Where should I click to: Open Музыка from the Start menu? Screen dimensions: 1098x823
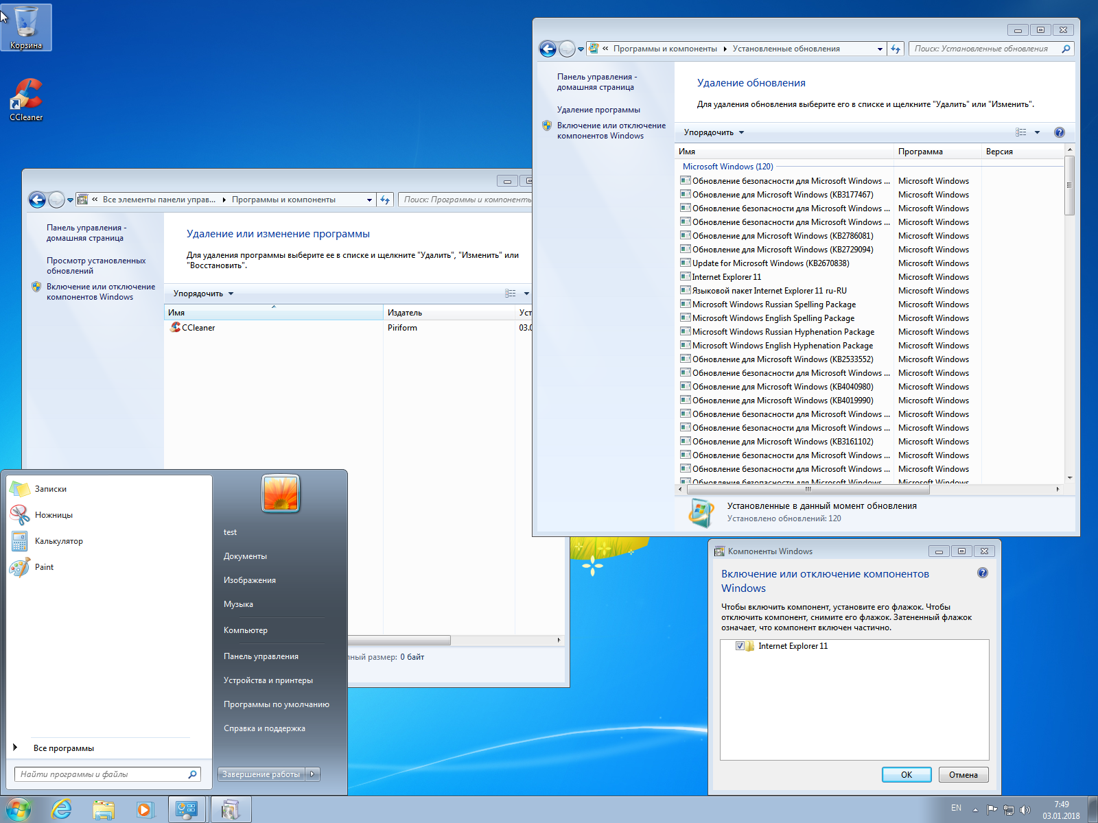point(238,604)
